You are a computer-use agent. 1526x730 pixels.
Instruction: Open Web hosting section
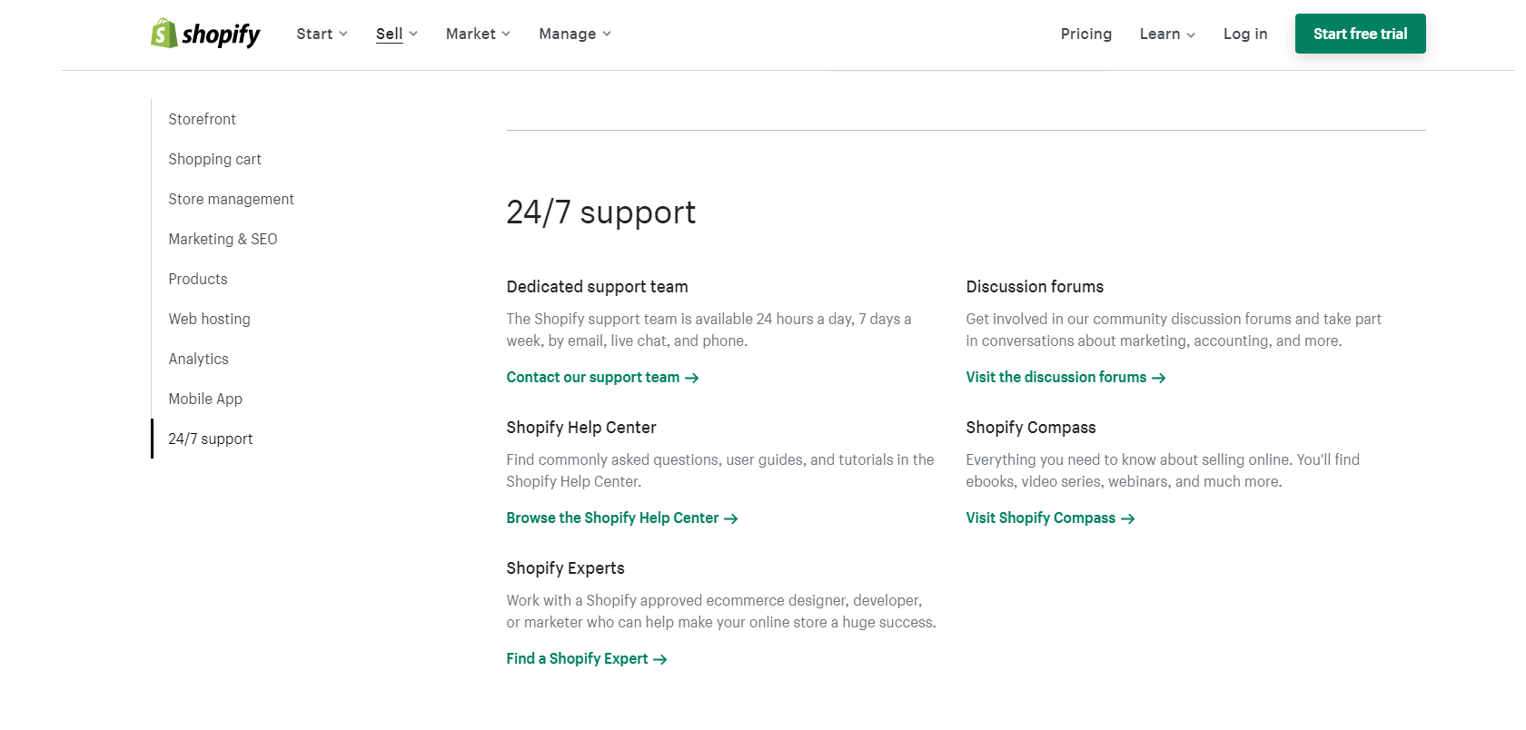(209, 319)
